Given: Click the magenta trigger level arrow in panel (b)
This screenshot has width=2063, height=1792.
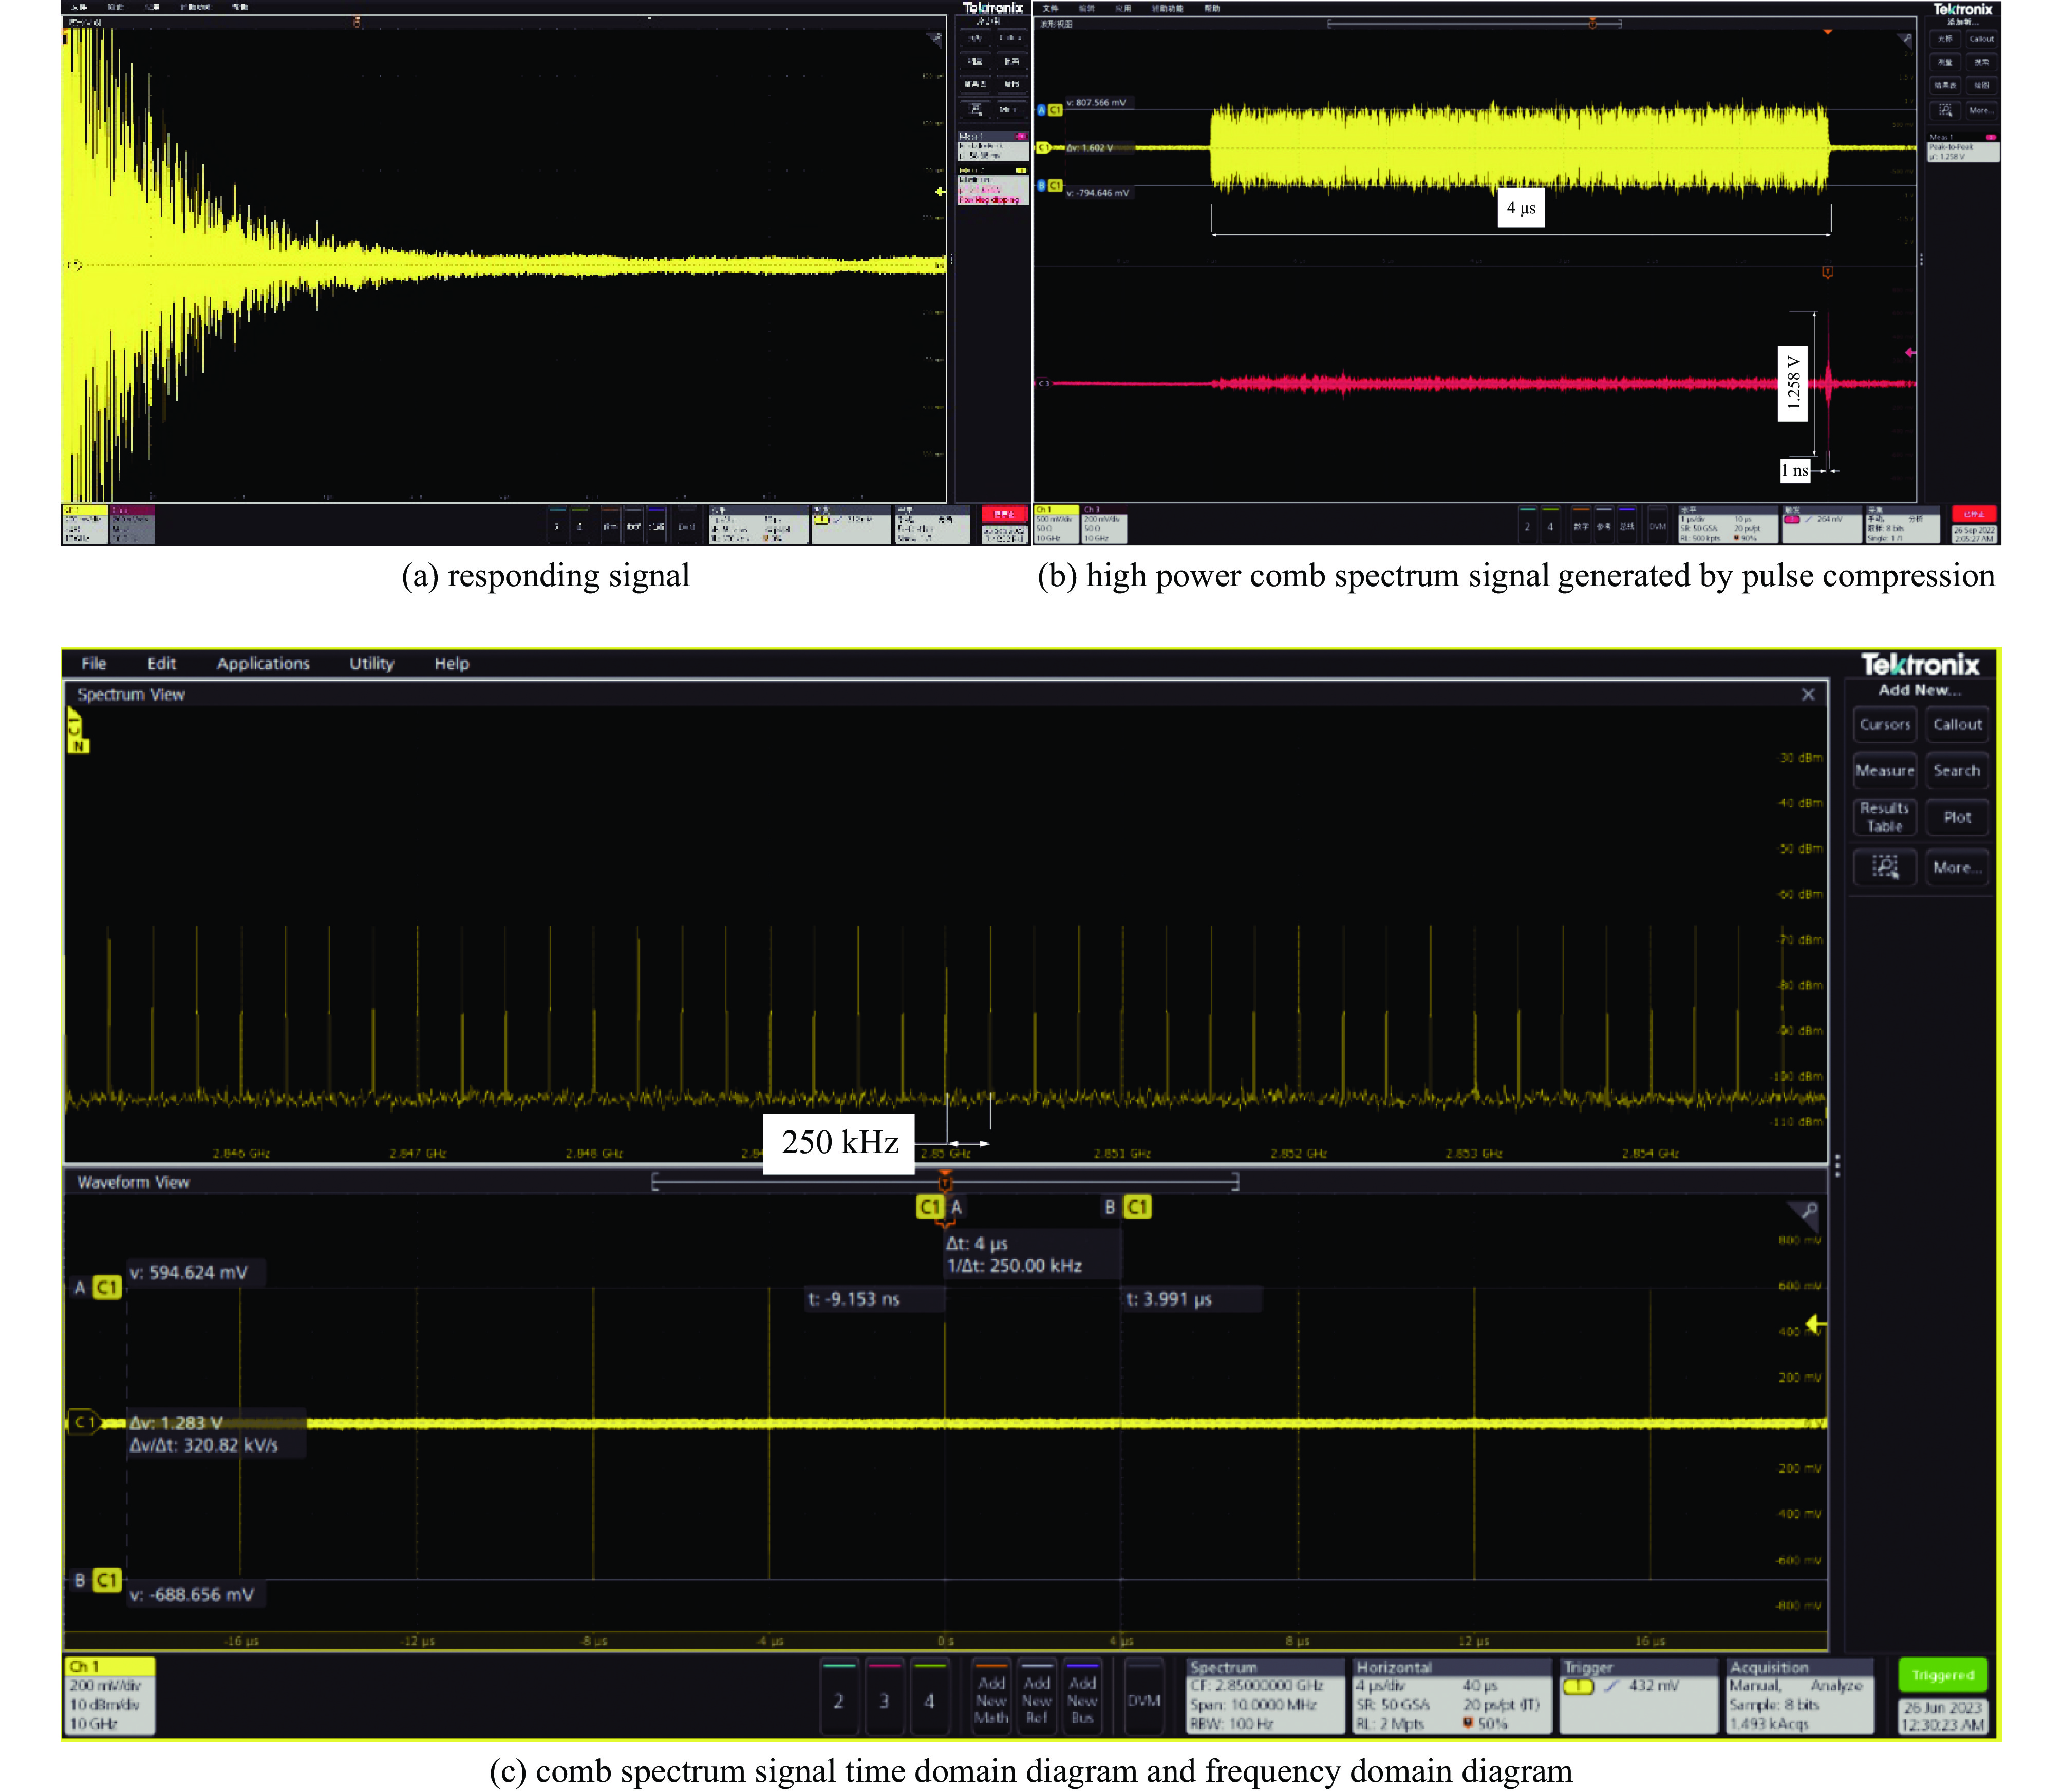Looking at the screenshot, I should coord(1910,352).
